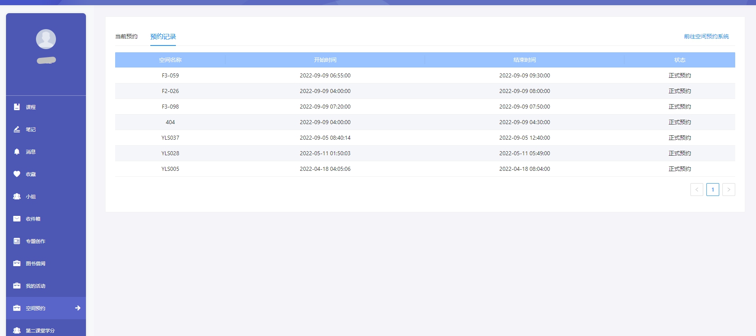The image size is (756, 336).
Task: Click end time 2022-09-09 04:30:00
Action: coord(525,122)
